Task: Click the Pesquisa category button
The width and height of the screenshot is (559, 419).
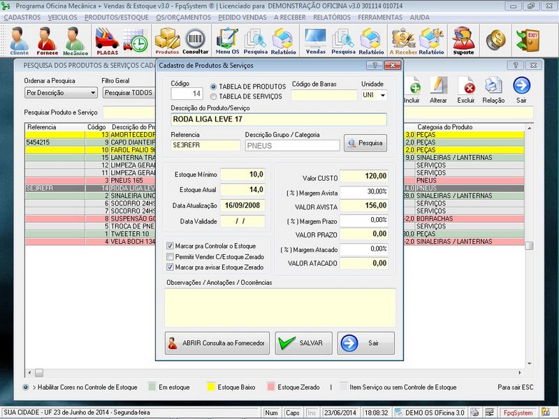Action: point(365,143)
